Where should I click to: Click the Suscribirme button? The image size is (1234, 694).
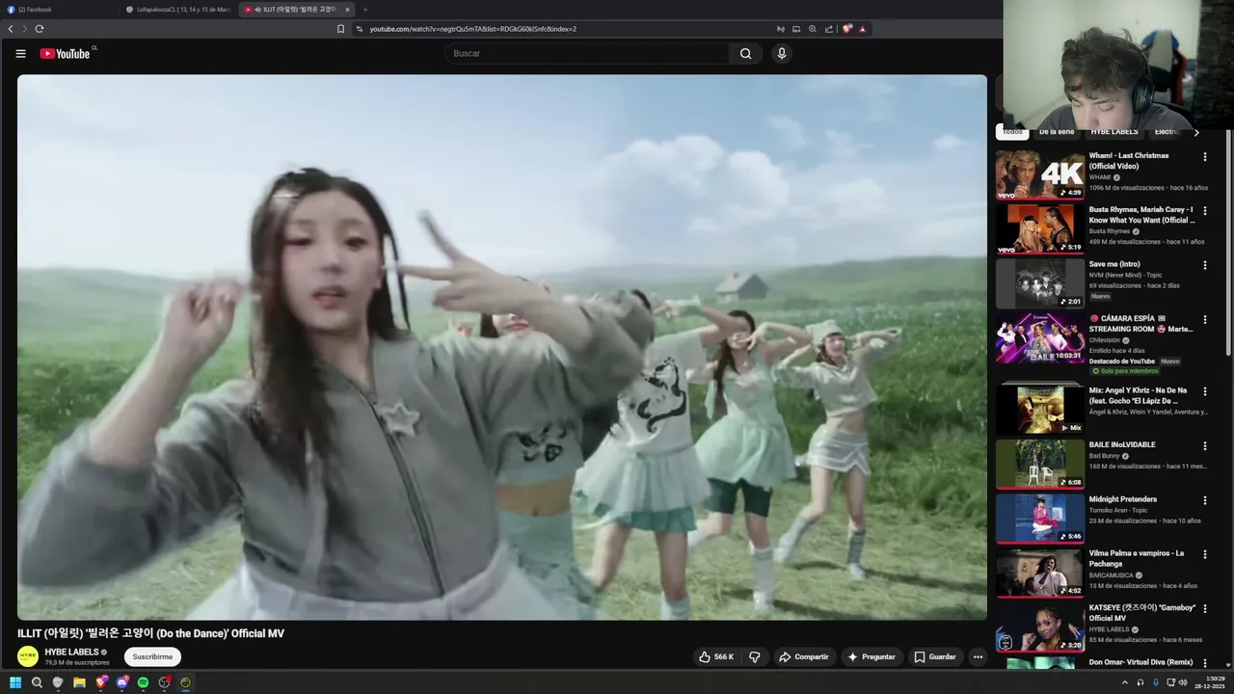pos(152,656)
